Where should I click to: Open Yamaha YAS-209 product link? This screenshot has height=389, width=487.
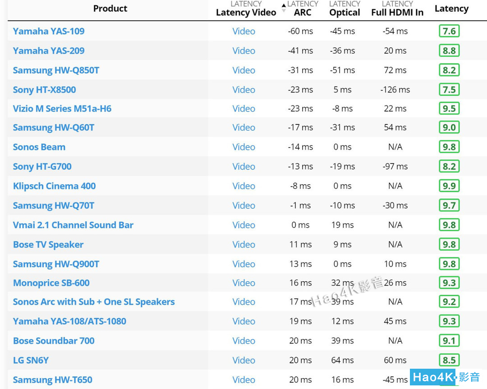click(48, 50)
